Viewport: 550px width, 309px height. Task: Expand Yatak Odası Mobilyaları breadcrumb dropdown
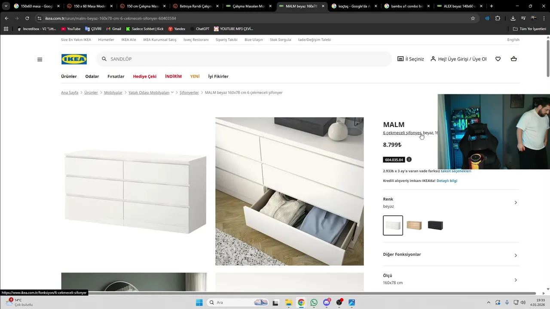172,92
